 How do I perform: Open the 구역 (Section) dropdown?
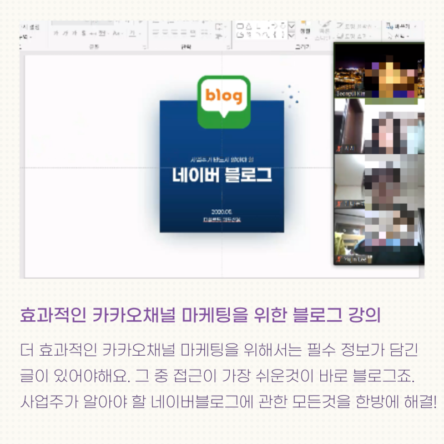tap(26, 37)
